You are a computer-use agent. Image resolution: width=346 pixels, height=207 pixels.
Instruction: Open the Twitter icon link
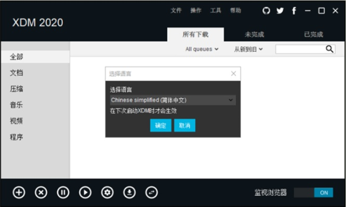[x=281, y=10]
